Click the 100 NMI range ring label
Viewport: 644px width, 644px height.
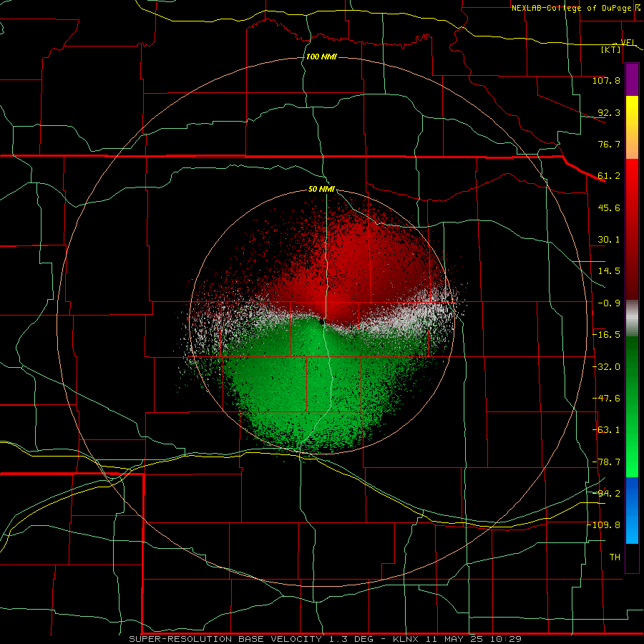pos(321,57)
